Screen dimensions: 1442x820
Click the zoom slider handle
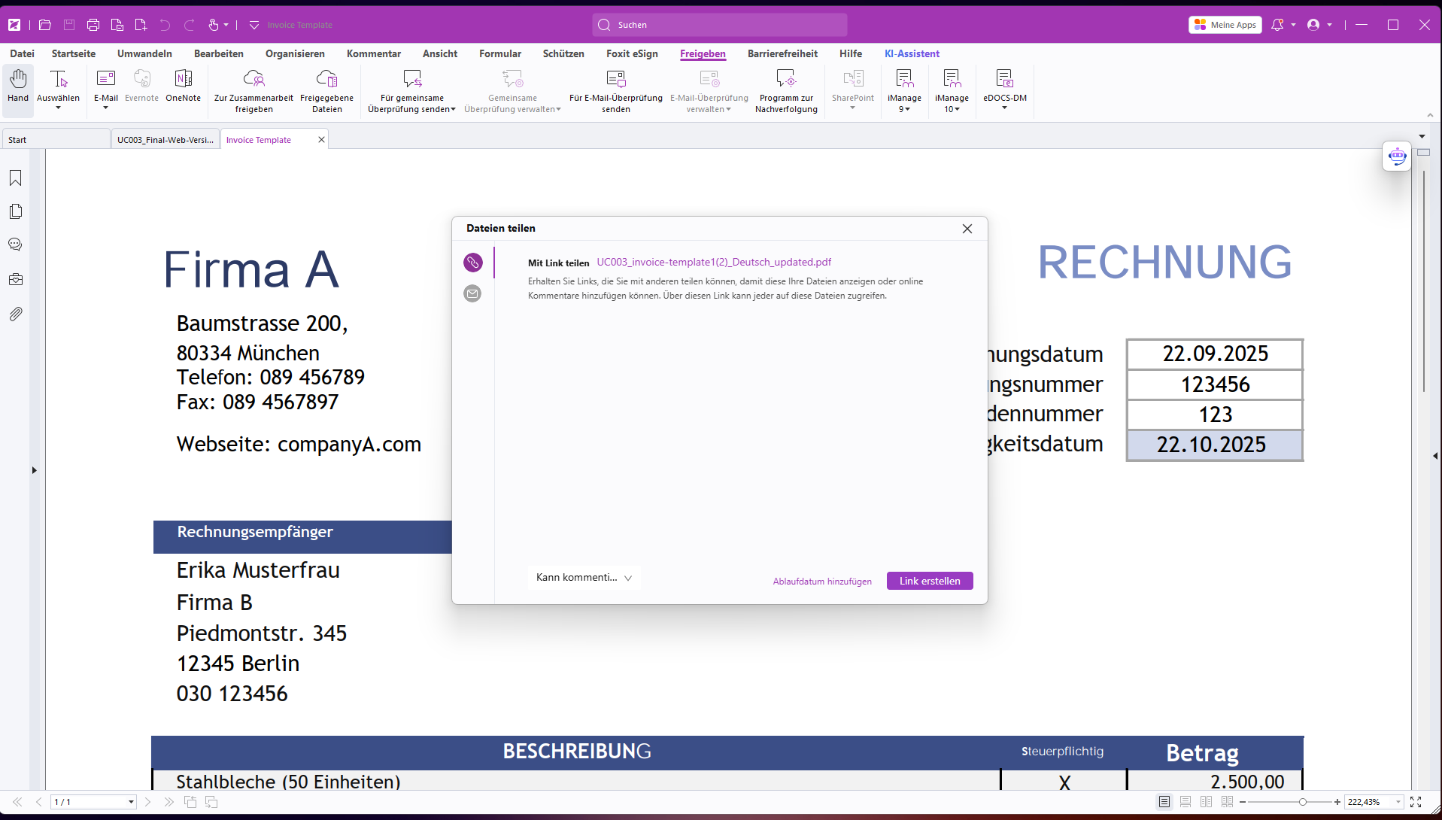pos(1302,802)
